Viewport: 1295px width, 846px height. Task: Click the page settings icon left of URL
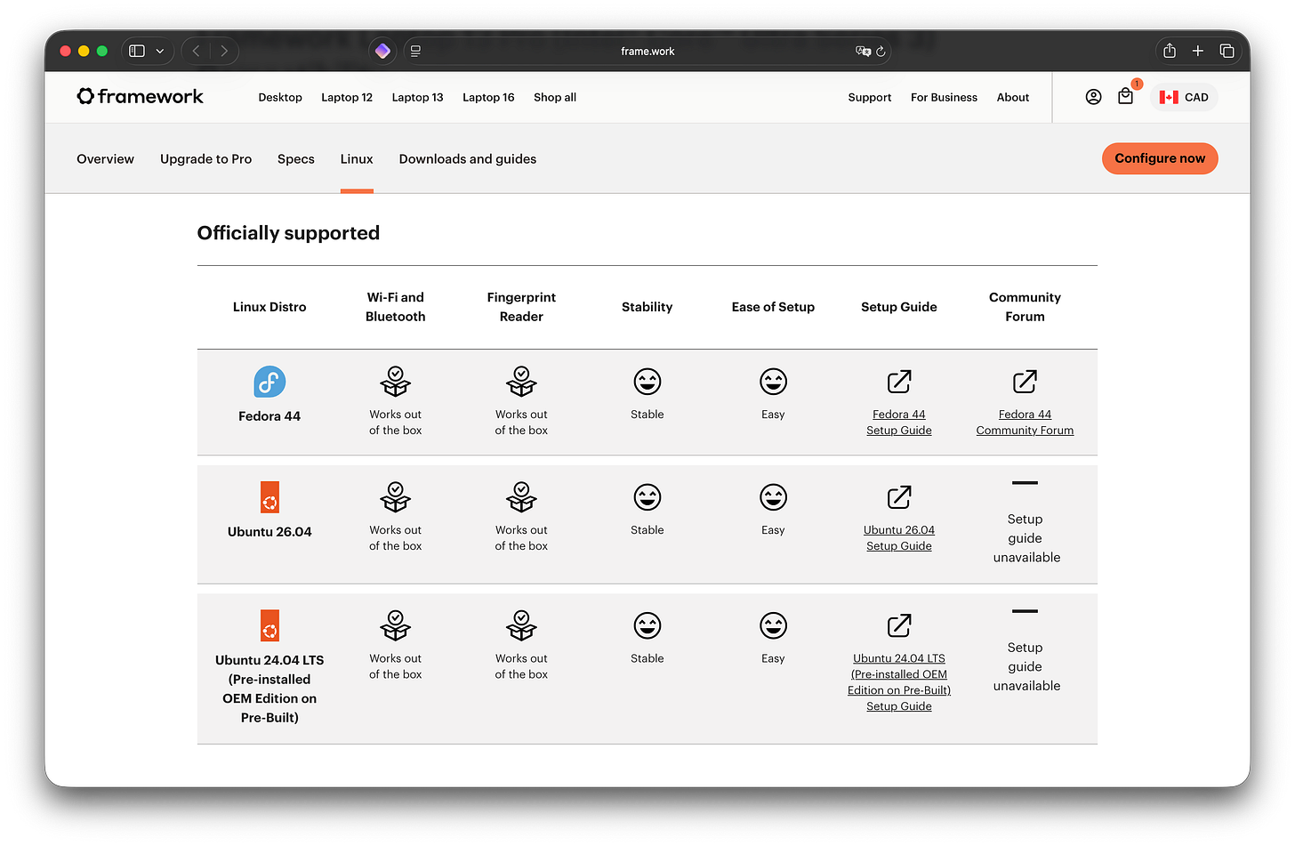[x=415, y=51]
